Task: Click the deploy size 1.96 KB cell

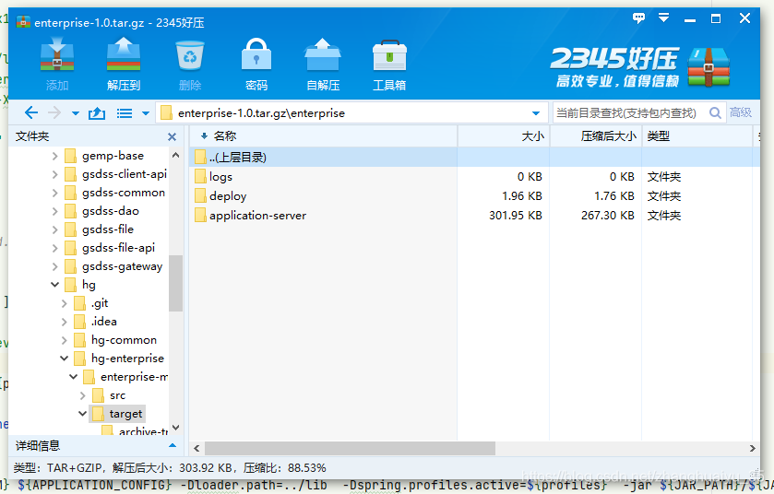Action: pos(522,195)
